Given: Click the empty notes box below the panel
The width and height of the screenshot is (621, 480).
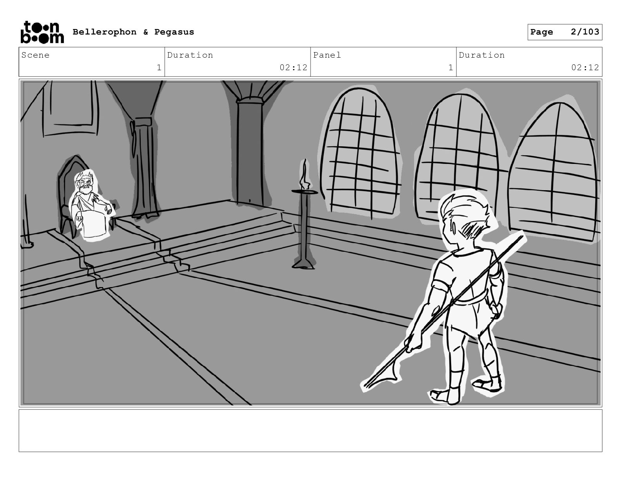Looking at the screenshot, I should (x=310, y=431).
